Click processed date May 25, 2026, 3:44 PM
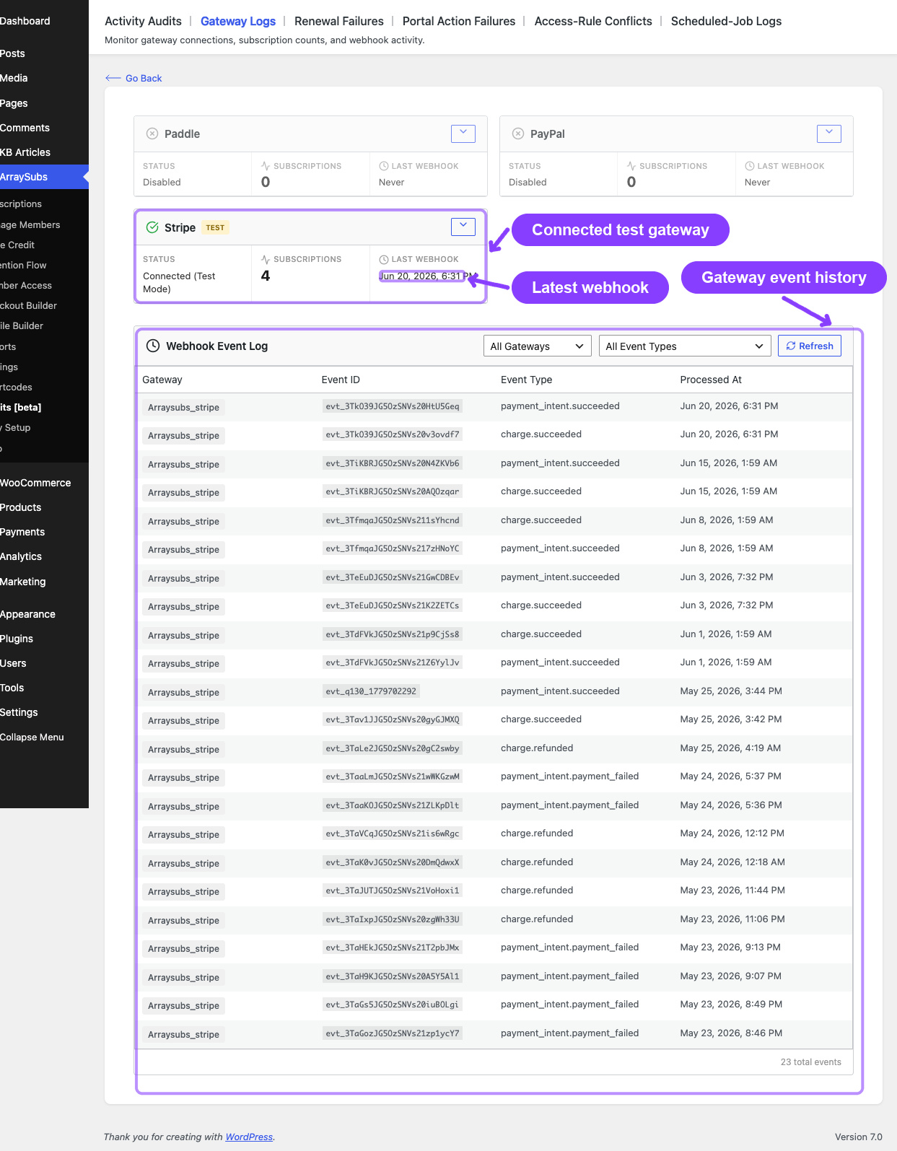The height and width of the screenshot is (1151, 897). pyautogui.click(x=731, y=691)
